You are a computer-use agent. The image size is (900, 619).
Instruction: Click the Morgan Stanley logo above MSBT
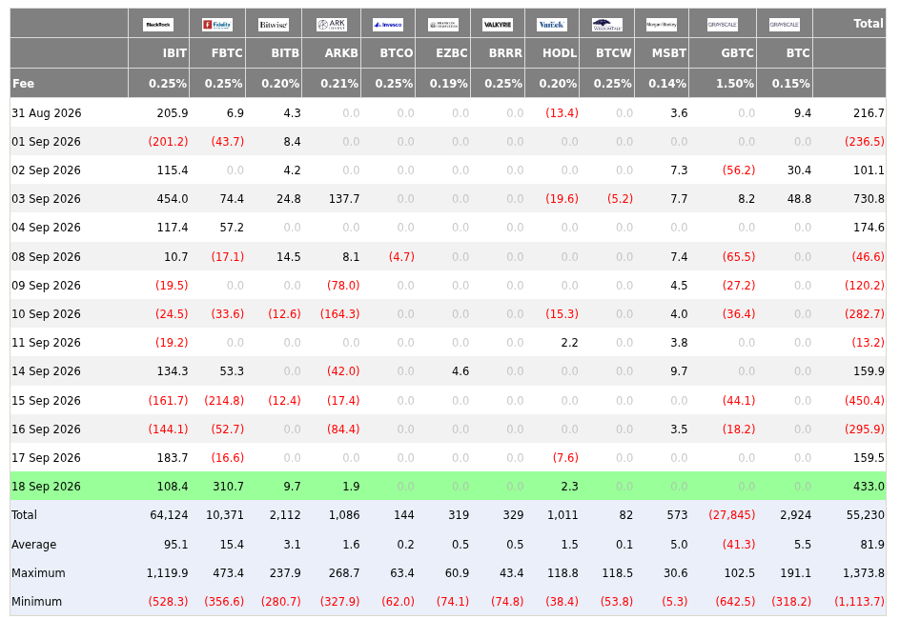click(x=662, y=25)
